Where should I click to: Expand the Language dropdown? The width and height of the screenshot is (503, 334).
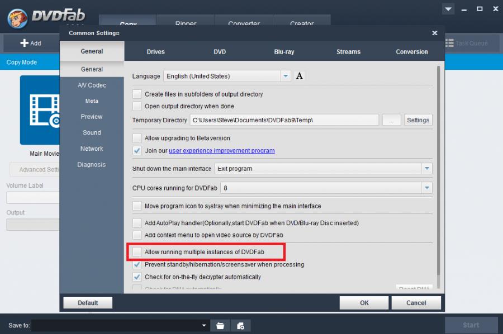coord(286,76)
